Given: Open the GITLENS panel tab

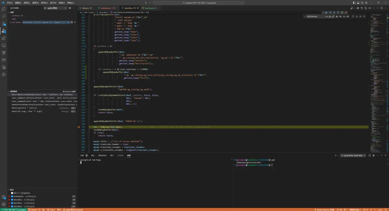Looking at the screenshot, I should (120, 155).
